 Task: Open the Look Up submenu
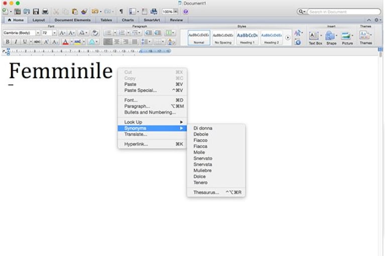152,122
